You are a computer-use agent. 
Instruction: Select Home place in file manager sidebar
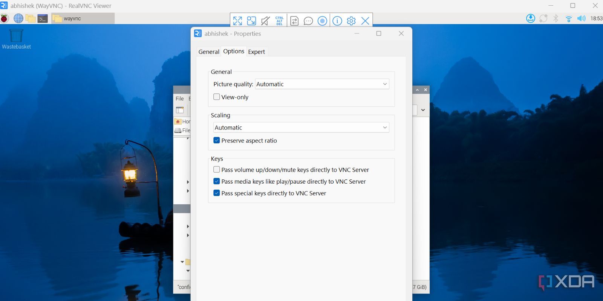click(x=182, y=122)
